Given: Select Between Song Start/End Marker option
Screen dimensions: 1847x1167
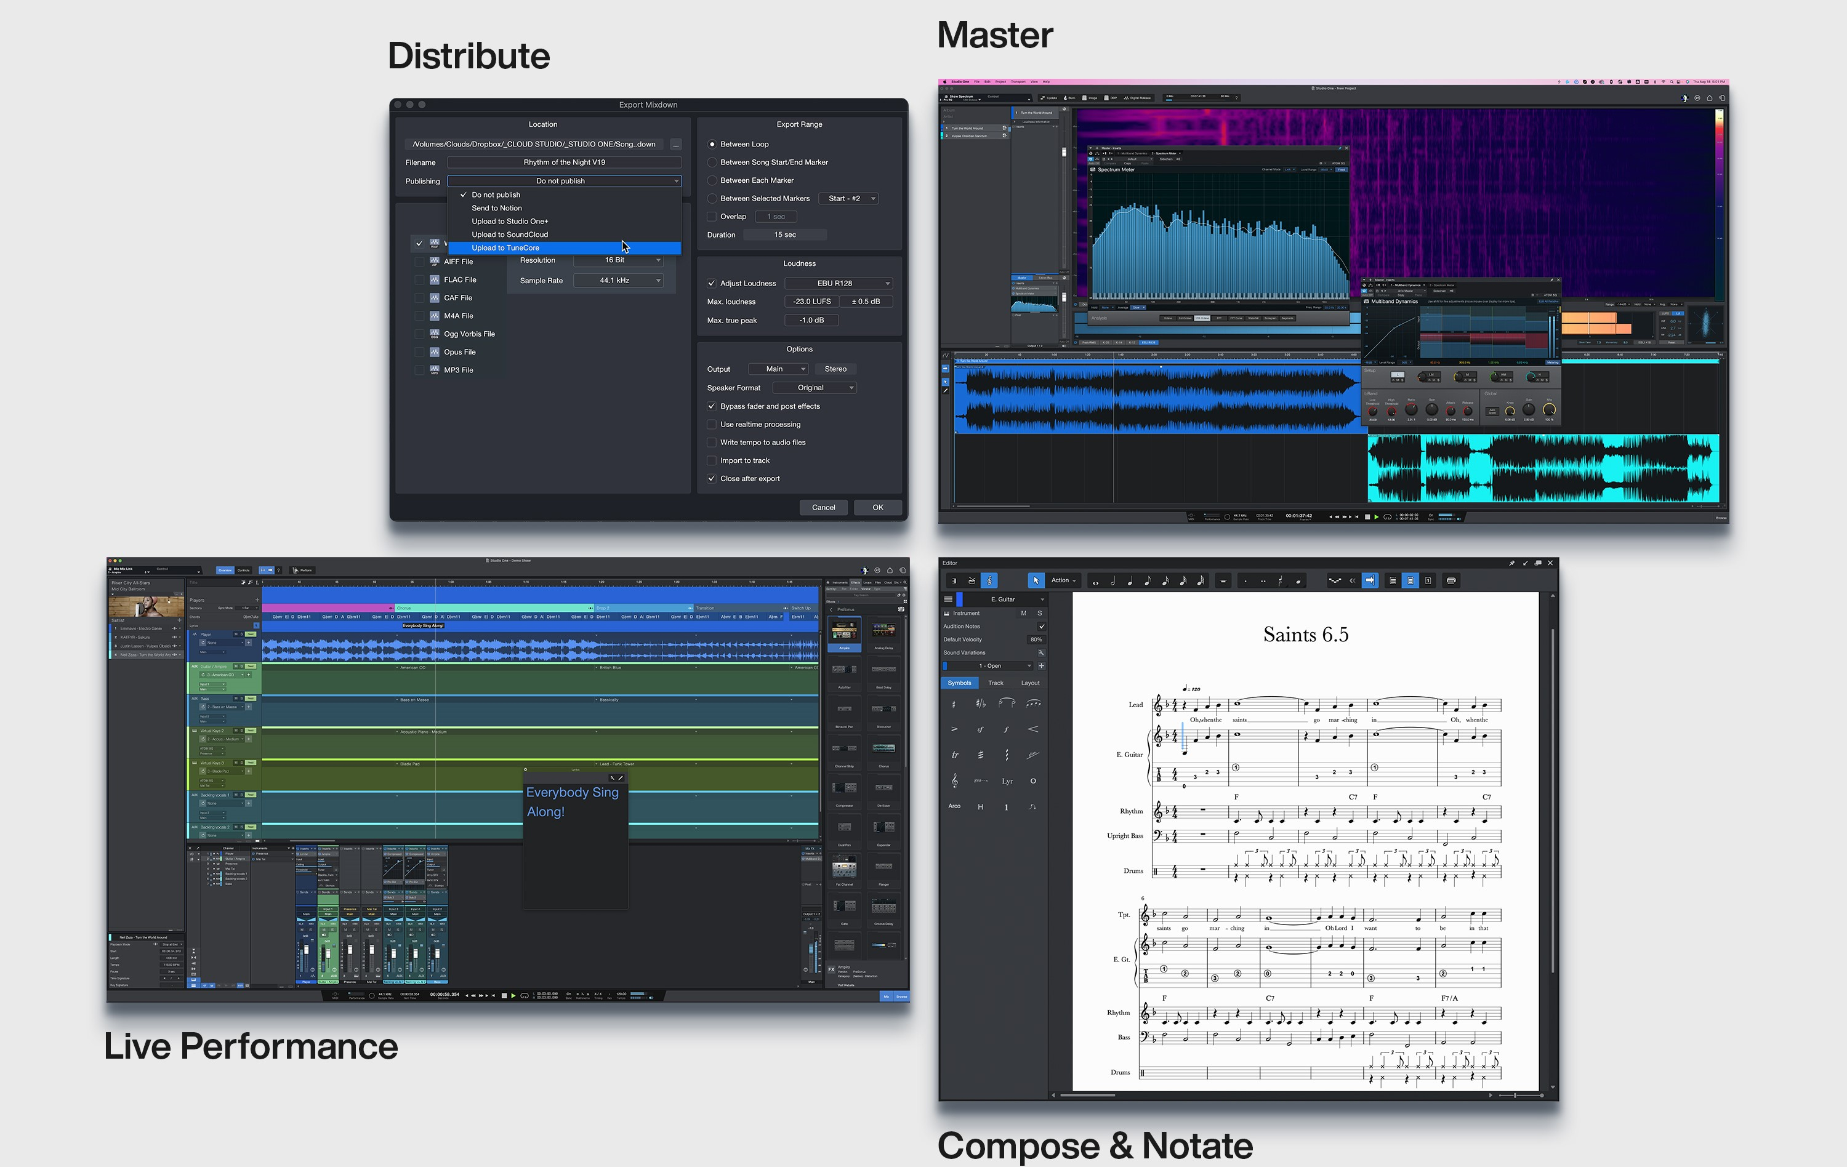Looking at the screenshot, I should coord(712,162).
